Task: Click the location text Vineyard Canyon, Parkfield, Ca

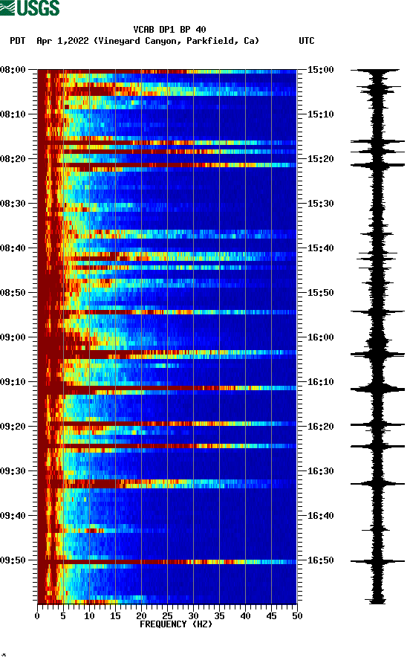Action: click(176, 41)
